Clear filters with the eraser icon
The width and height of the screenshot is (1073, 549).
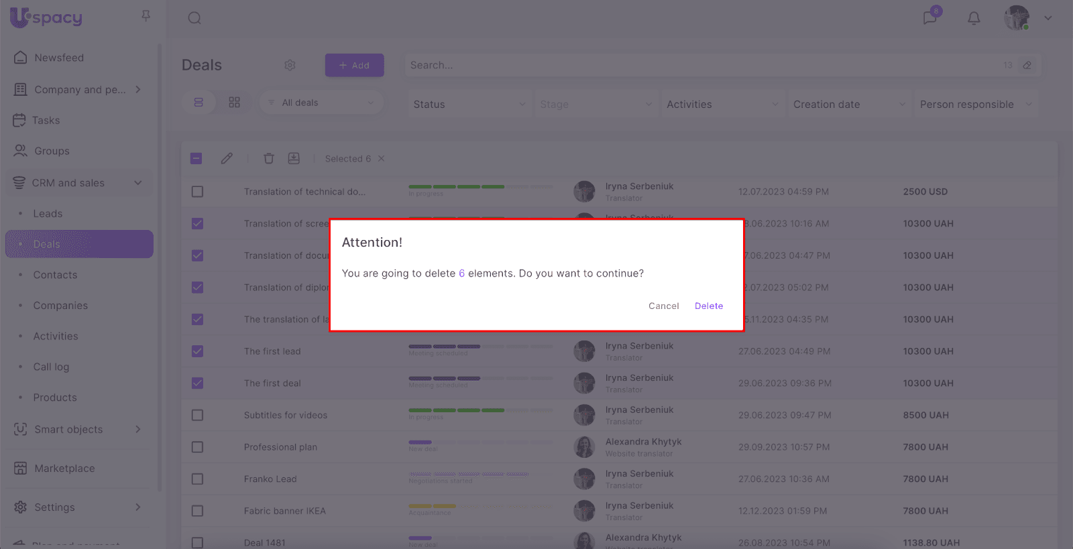click(x=1027, y=65)
